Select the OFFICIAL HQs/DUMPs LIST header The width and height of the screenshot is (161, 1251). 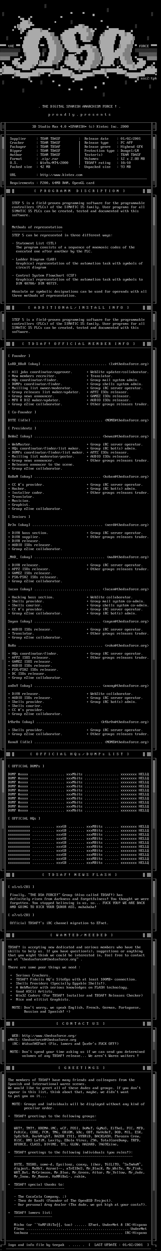pos(80,754)
